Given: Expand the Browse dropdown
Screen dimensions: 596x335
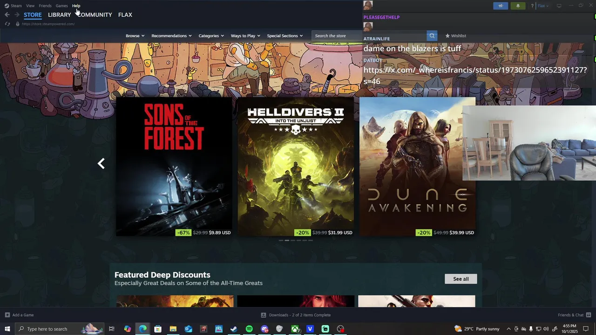Looking at the screenshot, I should tap(135, 36).
